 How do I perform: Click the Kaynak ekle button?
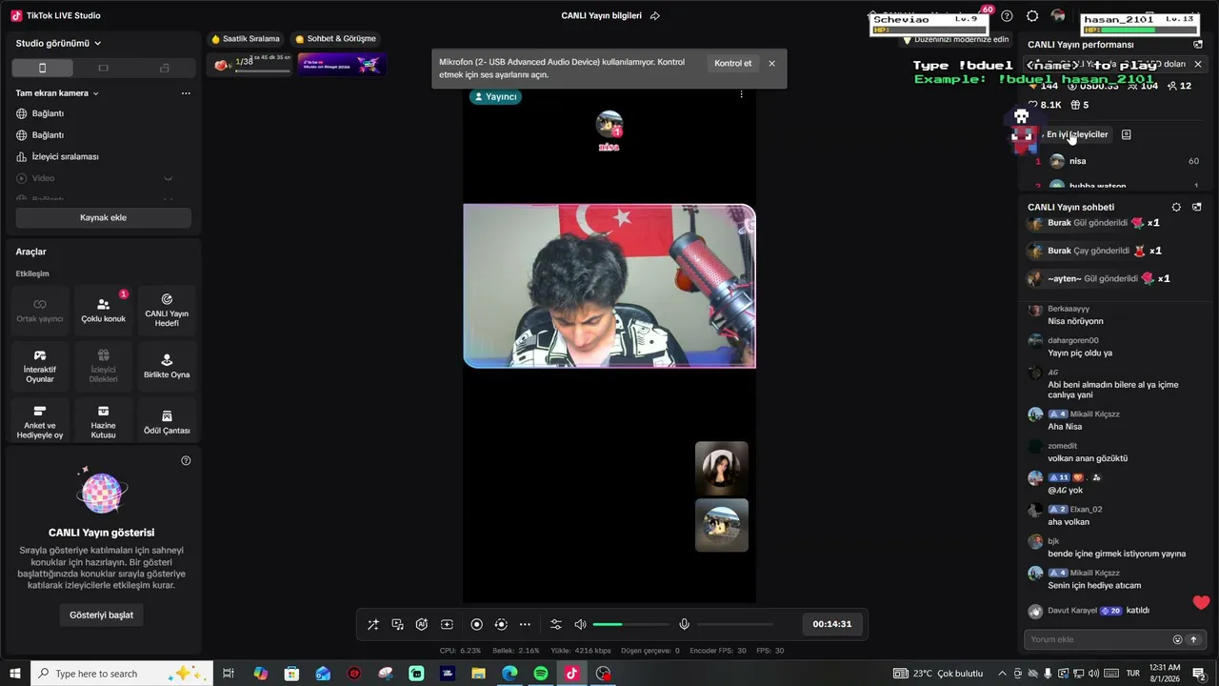coord(103,217)
